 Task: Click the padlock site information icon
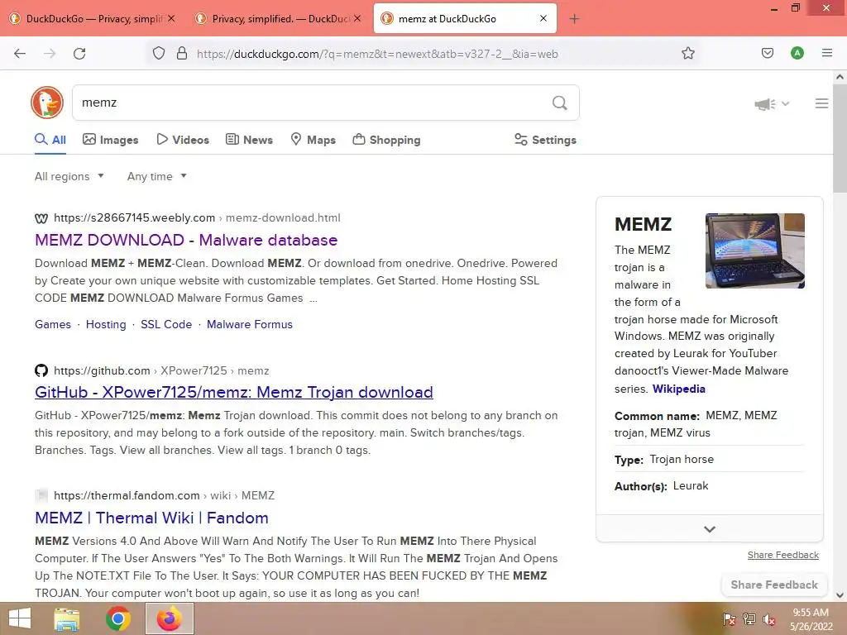182,54
